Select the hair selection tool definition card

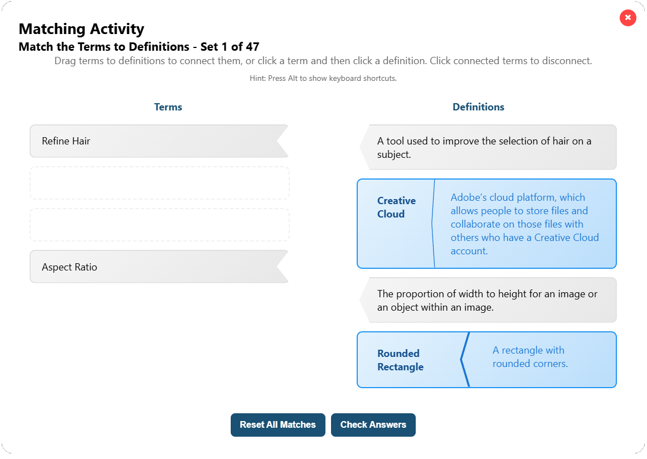[489, 147]
